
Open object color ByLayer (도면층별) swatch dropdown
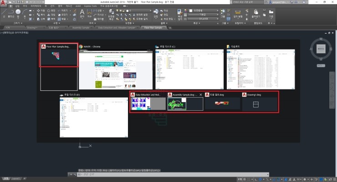point(203,10)
